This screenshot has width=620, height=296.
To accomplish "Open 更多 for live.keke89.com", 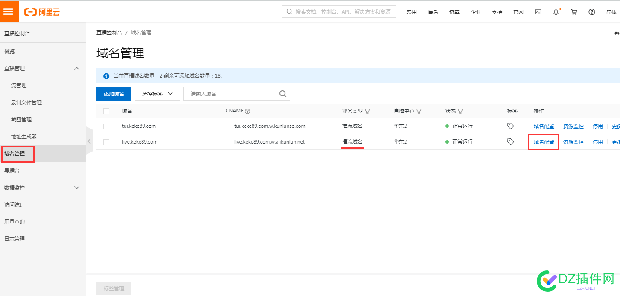I will (616, 142).
